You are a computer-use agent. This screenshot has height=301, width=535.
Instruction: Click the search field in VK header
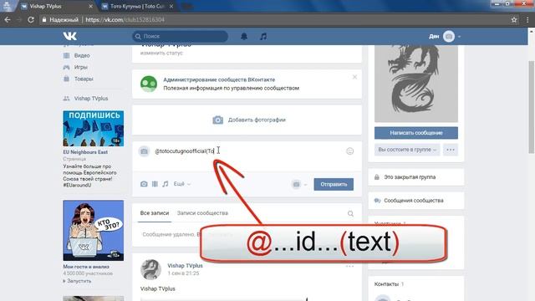181,36
